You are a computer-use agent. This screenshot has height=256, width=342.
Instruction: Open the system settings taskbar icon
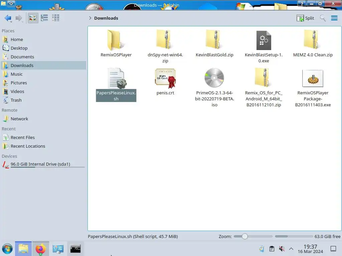[x=58, y=249]
